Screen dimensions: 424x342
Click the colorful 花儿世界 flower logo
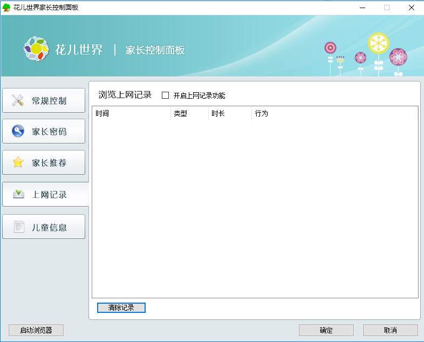pyautogui.click(x=36, y=49)
